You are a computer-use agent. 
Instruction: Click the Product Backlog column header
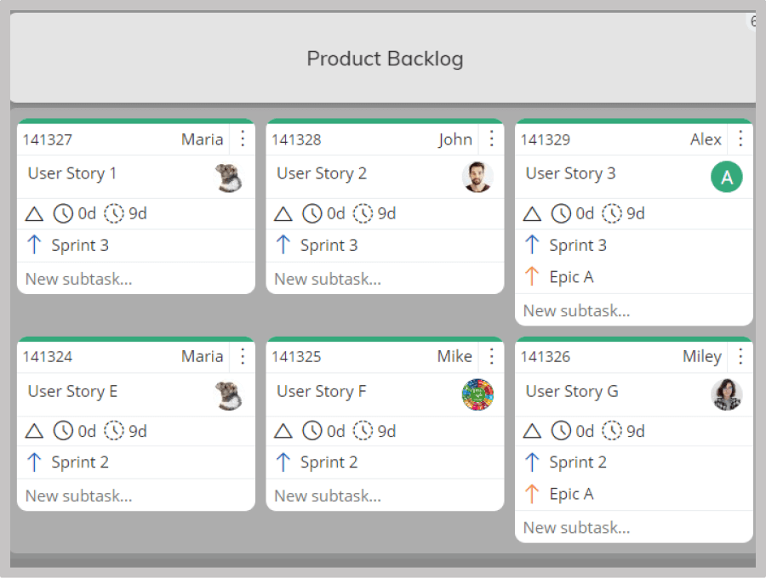tap(385, 59)
